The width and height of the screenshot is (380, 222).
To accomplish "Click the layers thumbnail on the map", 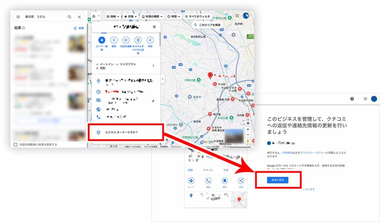I will tap(234, 136).
